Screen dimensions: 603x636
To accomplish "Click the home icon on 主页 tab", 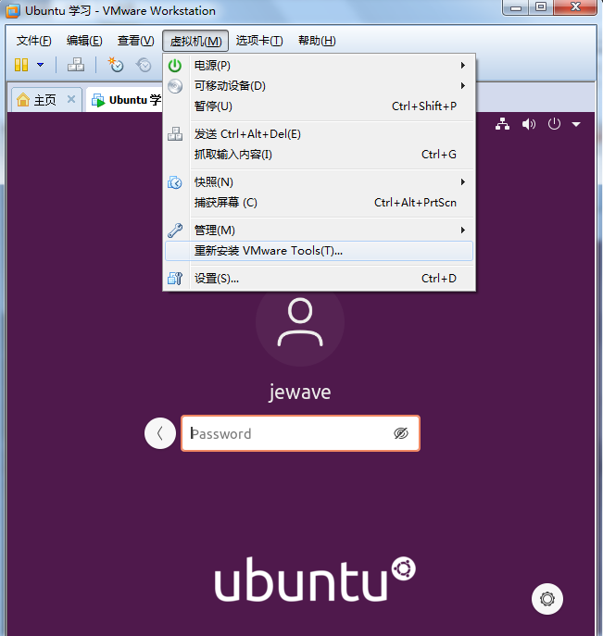I will click(x=23, y=99).
